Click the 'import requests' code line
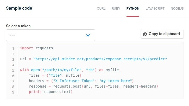 (36, 48)
